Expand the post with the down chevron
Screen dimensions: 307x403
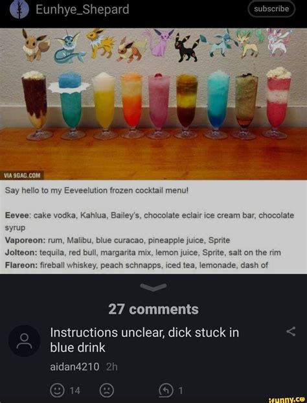coord(153,287)
